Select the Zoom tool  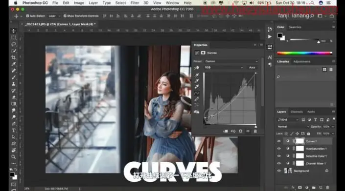(14, 157)
